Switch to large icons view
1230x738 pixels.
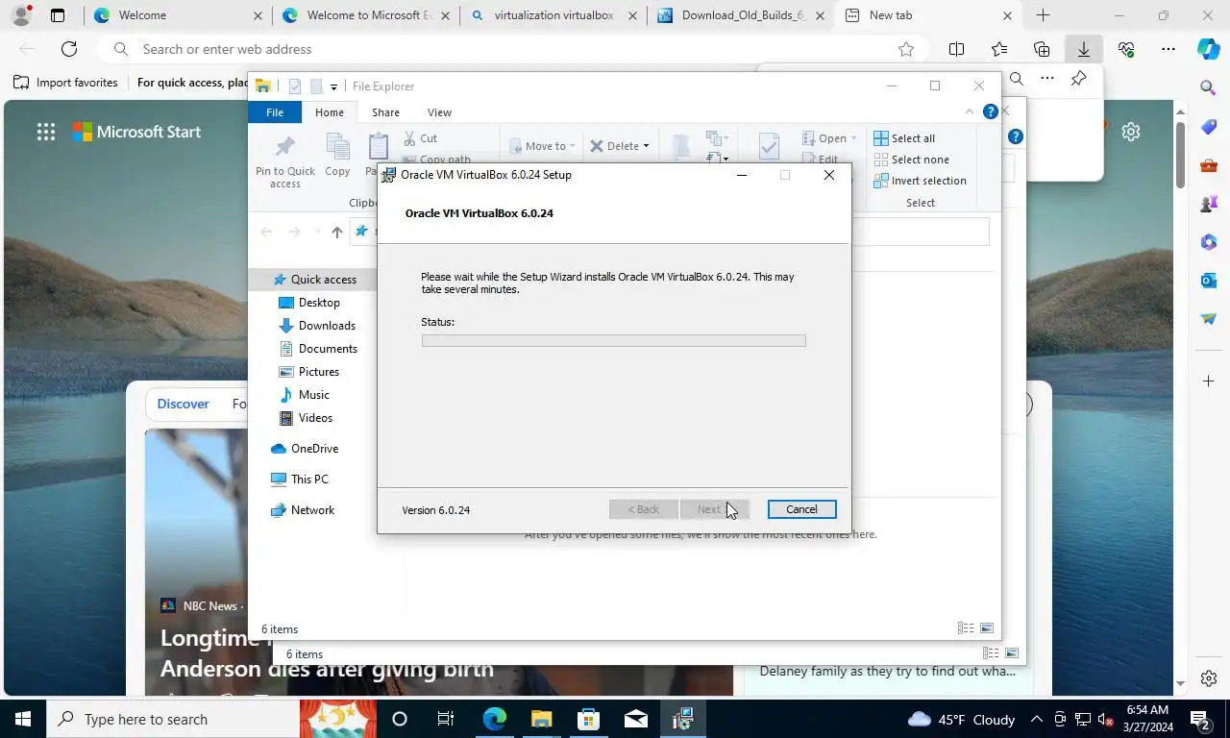tap(987, 628)
